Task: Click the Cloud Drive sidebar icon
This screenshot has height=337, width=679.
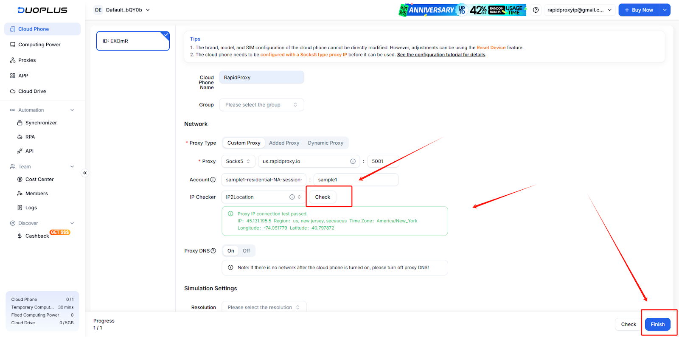Action: coord(13,91)
